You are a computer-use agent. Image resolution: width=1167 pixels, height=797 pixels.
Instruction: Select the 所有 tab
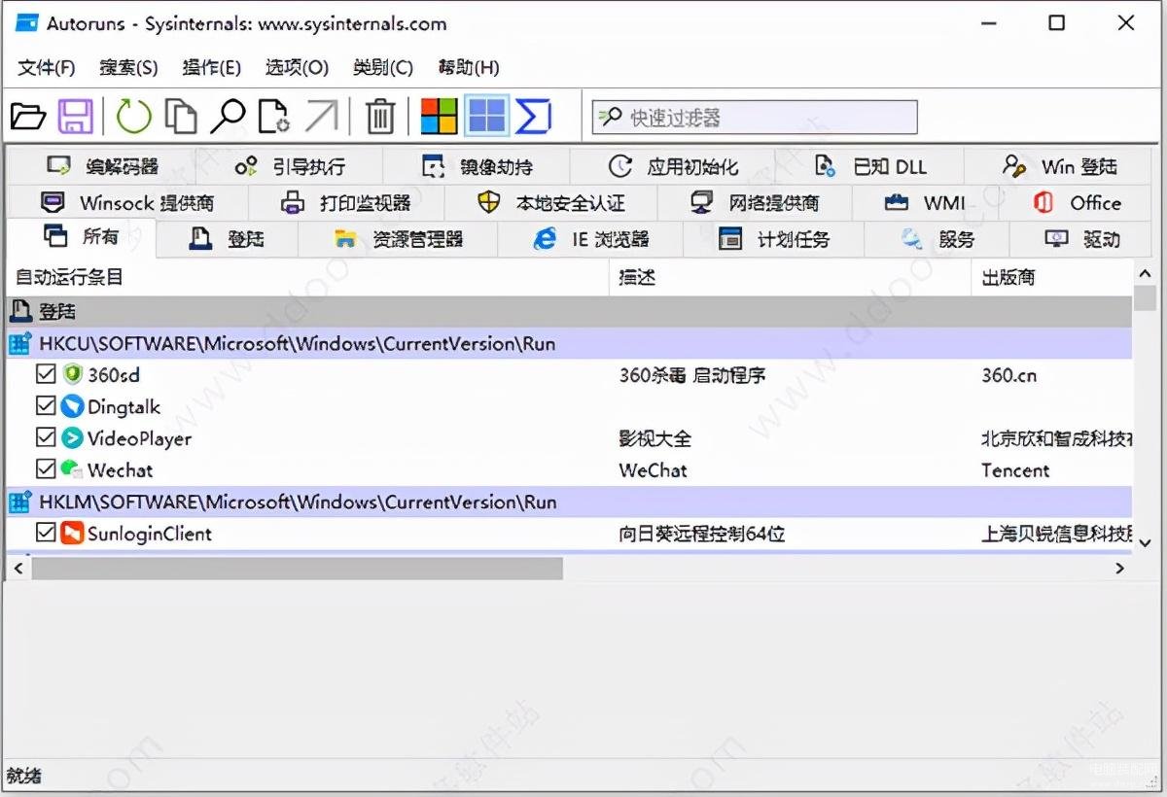point(82,237)
